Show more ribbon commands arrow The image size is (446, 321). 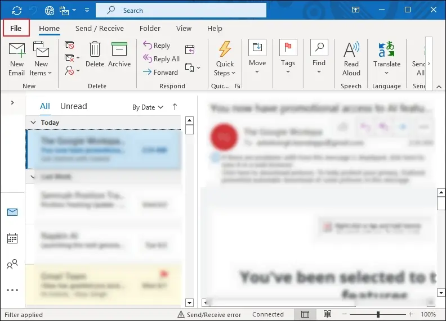point(429,64)
